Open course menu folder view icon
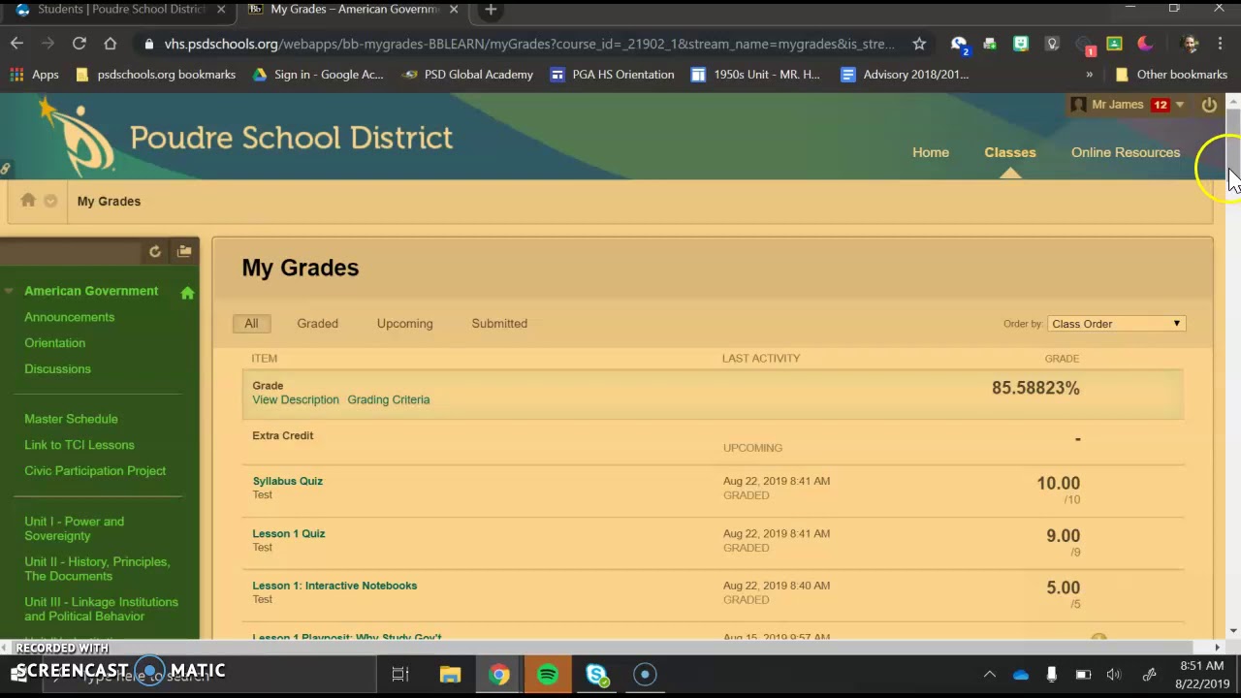1241x698 pixels. click(184, 251)
